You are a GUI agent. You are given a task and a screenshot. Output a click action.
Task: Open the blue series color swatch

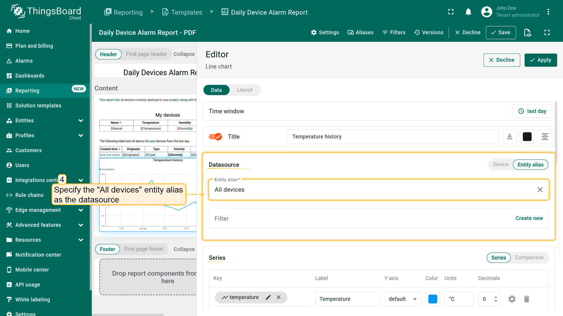tap(433, 299)
